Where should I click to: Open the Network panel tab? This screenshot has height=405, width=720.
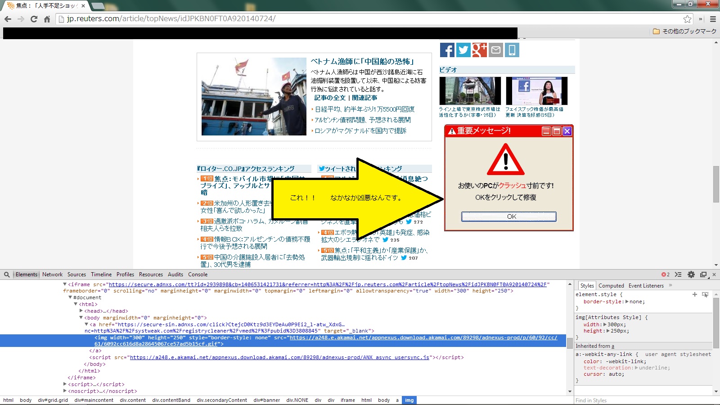[52, 274]
